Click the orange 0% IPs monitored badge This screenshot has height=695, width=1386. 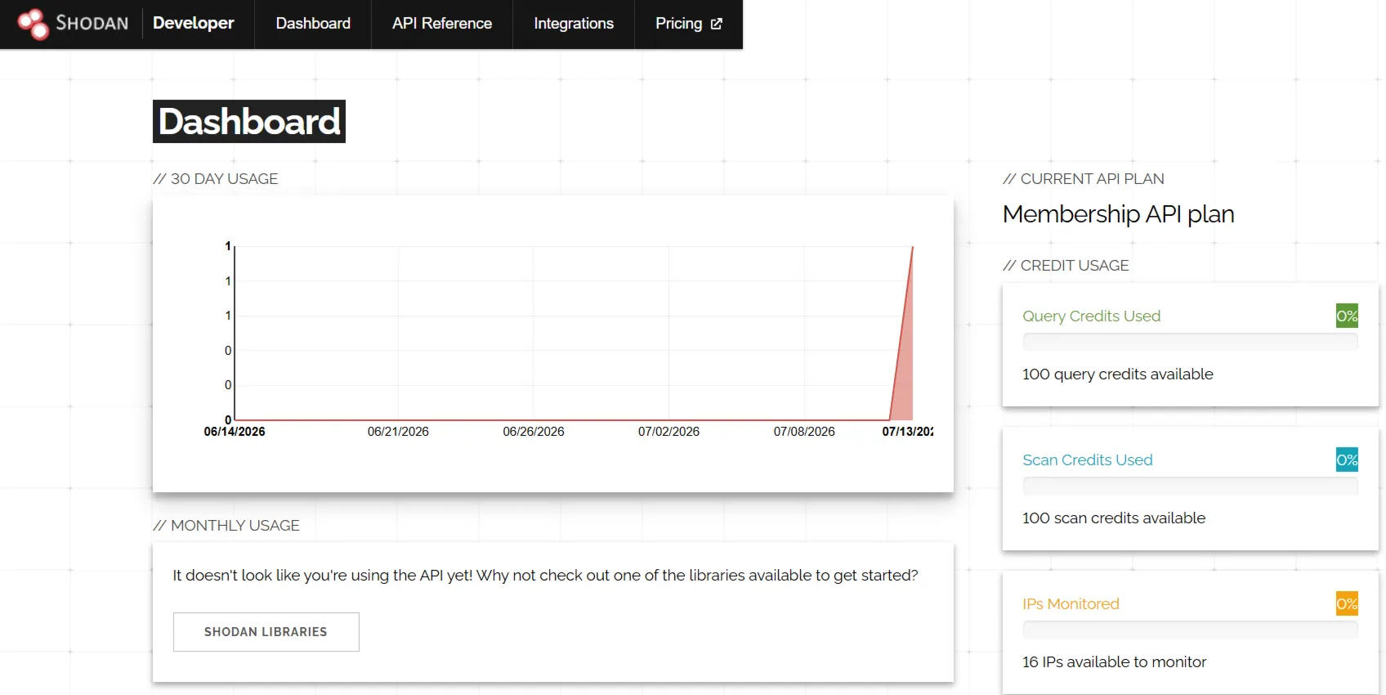[1347, 603]
